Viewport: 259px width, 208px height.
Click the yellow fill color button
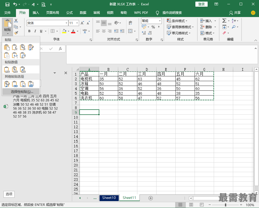click(x=64, y=31)
